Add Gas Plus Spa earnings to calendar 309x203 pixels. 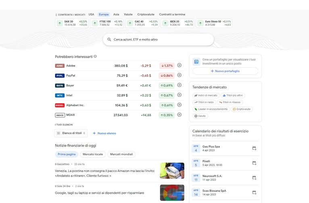click(254, 148)
